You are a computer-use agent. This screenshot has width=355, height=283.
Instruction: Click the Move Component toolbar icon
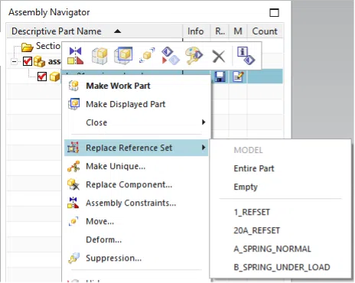147,55
